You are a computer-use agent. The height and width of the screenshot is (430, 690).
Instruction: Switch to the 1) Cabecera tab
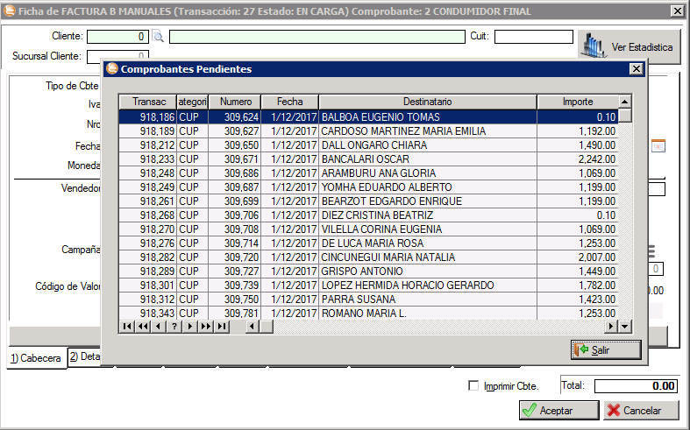pos(36,358)
